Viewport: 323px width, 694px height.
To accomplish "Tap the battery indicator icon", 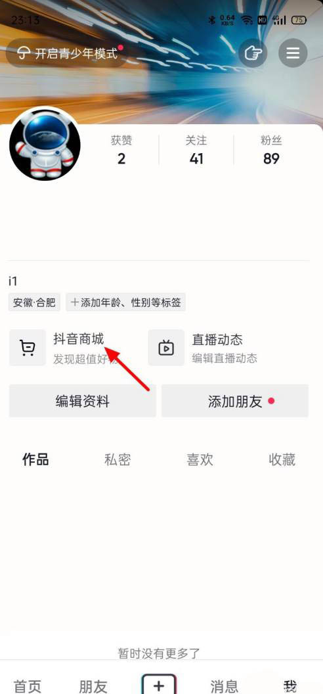I will pyautogui.click(x=299, y=20).
